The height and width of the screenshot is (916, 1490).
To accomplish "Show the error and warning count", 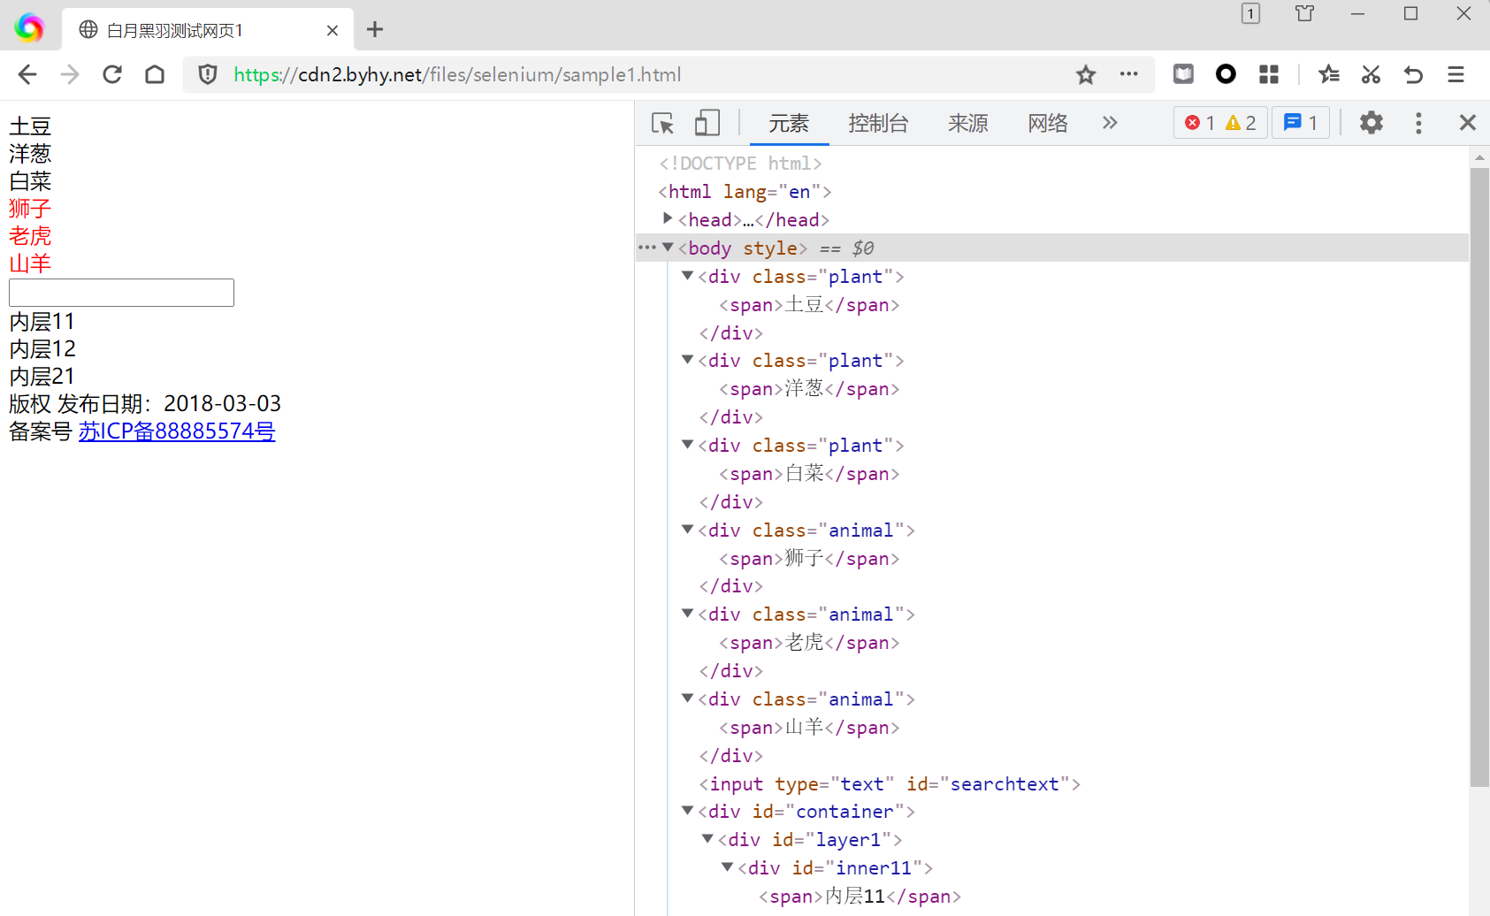I will [x=1220, y=123].
